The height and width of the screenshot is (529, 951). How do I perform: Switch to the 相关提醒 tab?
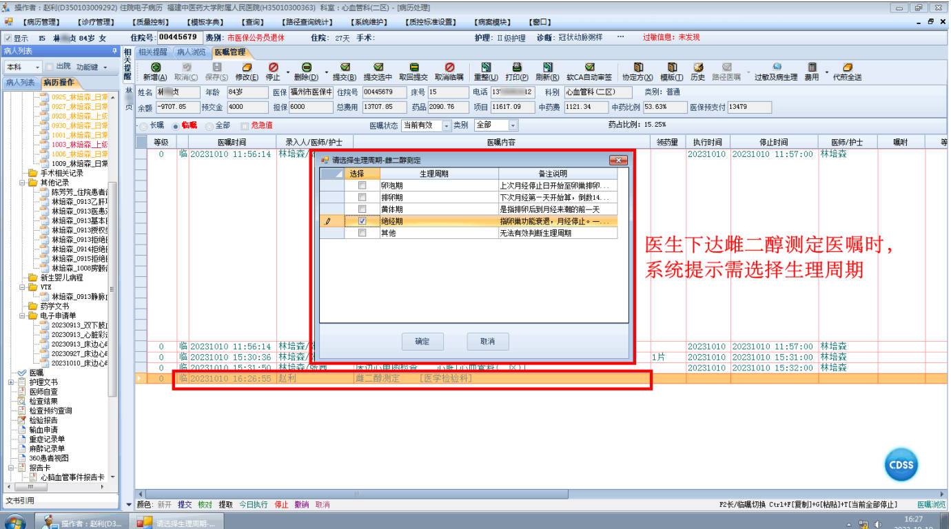pos(152,52)
